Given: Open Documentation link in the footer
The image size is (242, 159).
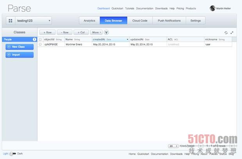Looking at the screenshot, I should (160, 154).
